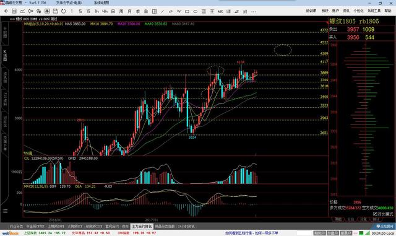
Task: Select the zigzag wave line tool
Action: pos(179,11)
